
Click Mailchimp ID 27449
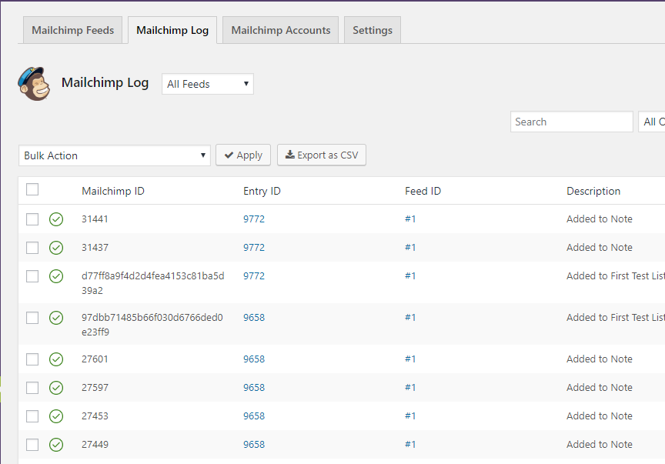tap(95, 445)
